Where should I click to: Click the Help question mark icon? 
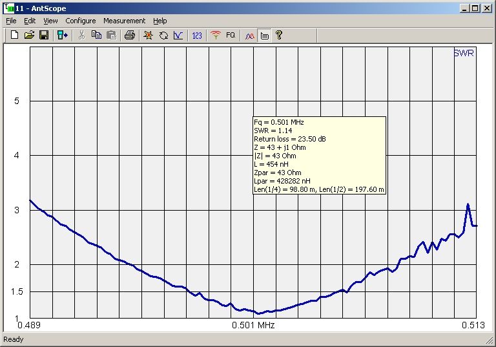click(279, 35)
